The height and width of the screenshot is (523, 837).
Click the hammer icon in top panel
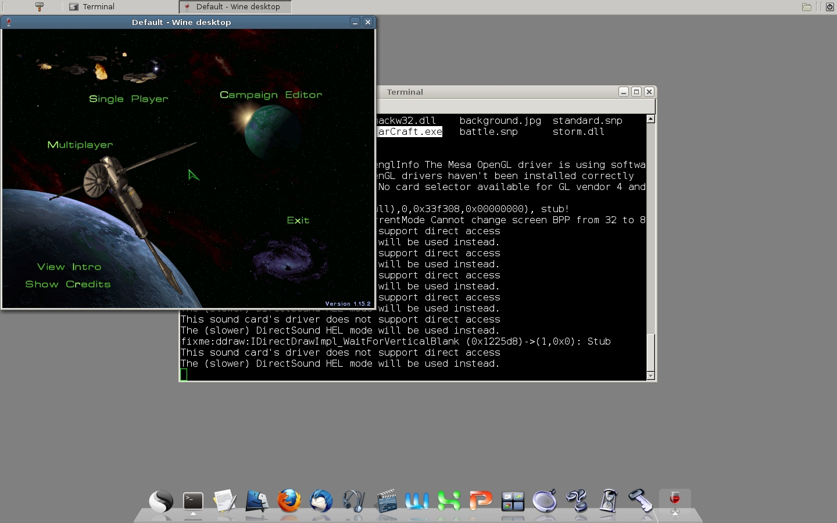(x=40, y=7)
